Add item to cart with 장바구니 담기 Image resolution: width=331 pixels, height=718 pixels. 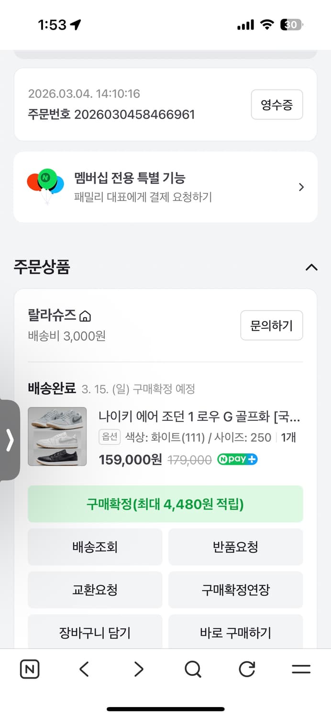95,632
